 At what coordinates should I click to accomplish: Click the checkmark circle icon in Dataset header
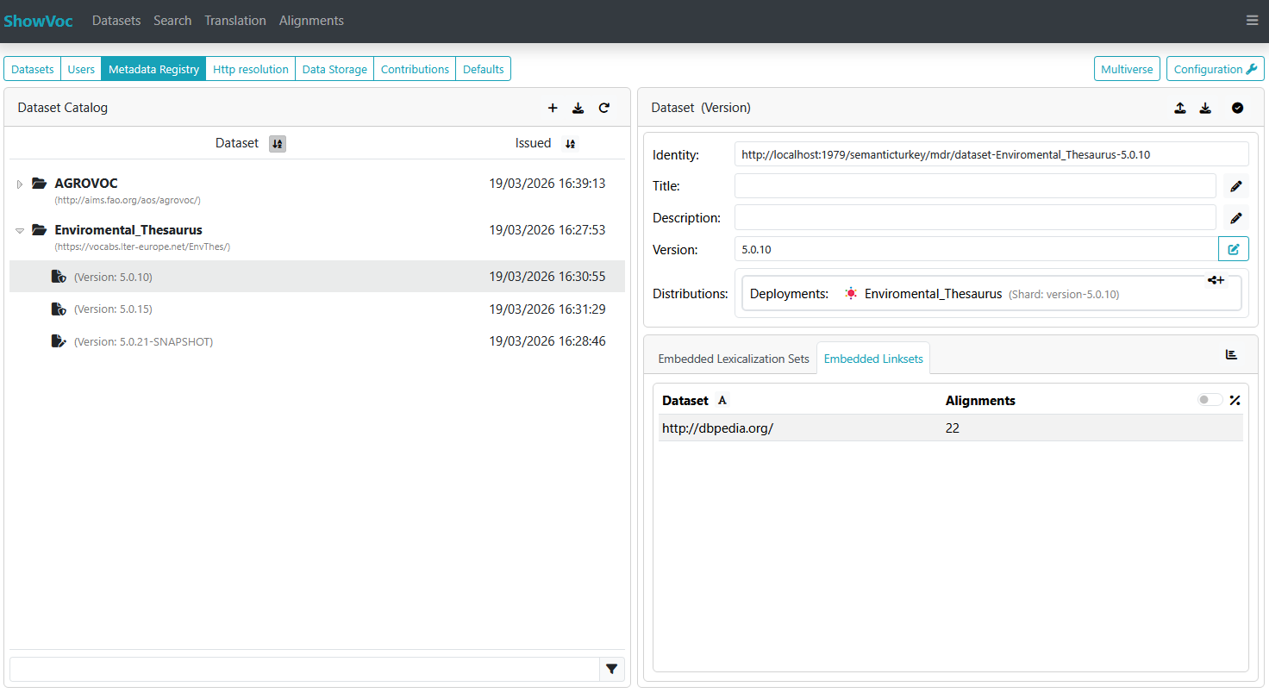click(1238, 108)
